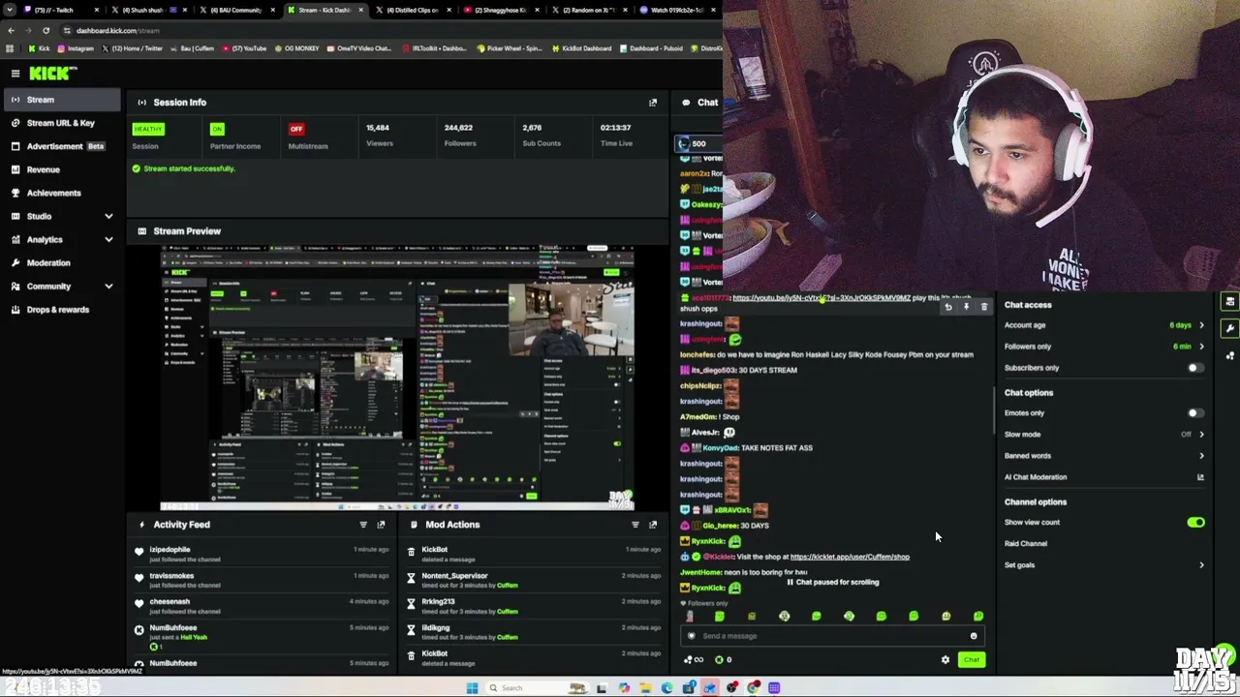Open Achievements page in sidebar
Screen dimensions: 1240x697
[62, 193]
